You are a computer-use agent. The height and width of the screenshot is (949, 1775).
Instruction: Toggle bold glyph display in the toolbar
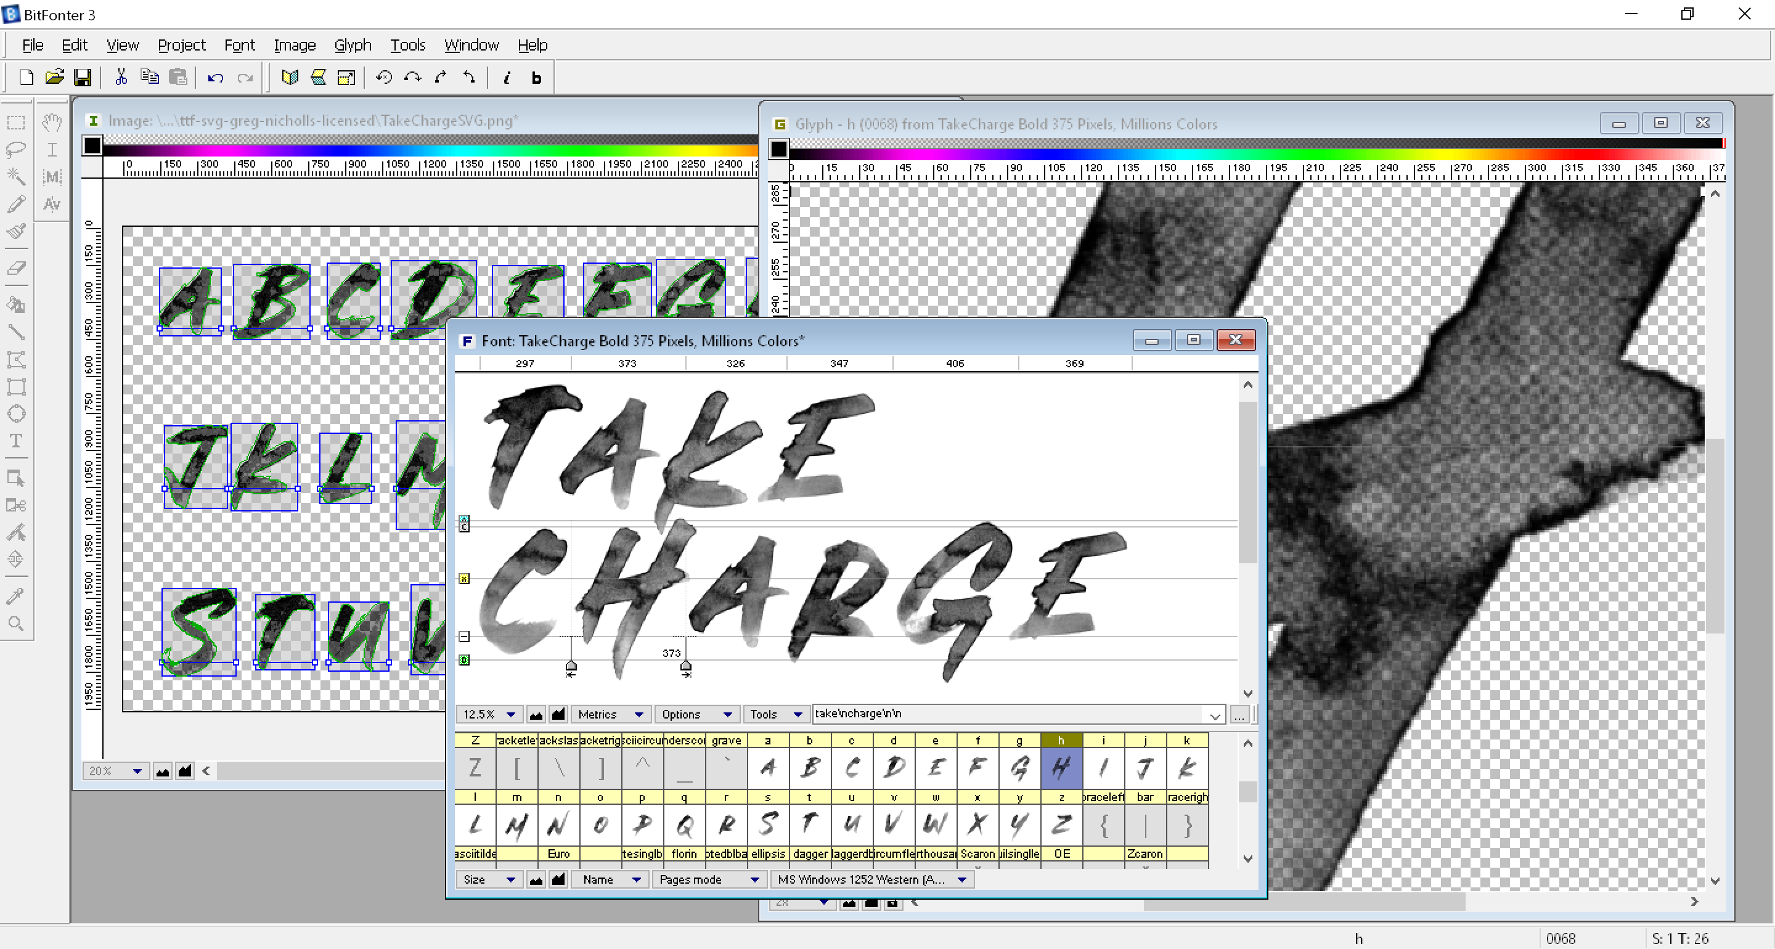coord(536,77)
